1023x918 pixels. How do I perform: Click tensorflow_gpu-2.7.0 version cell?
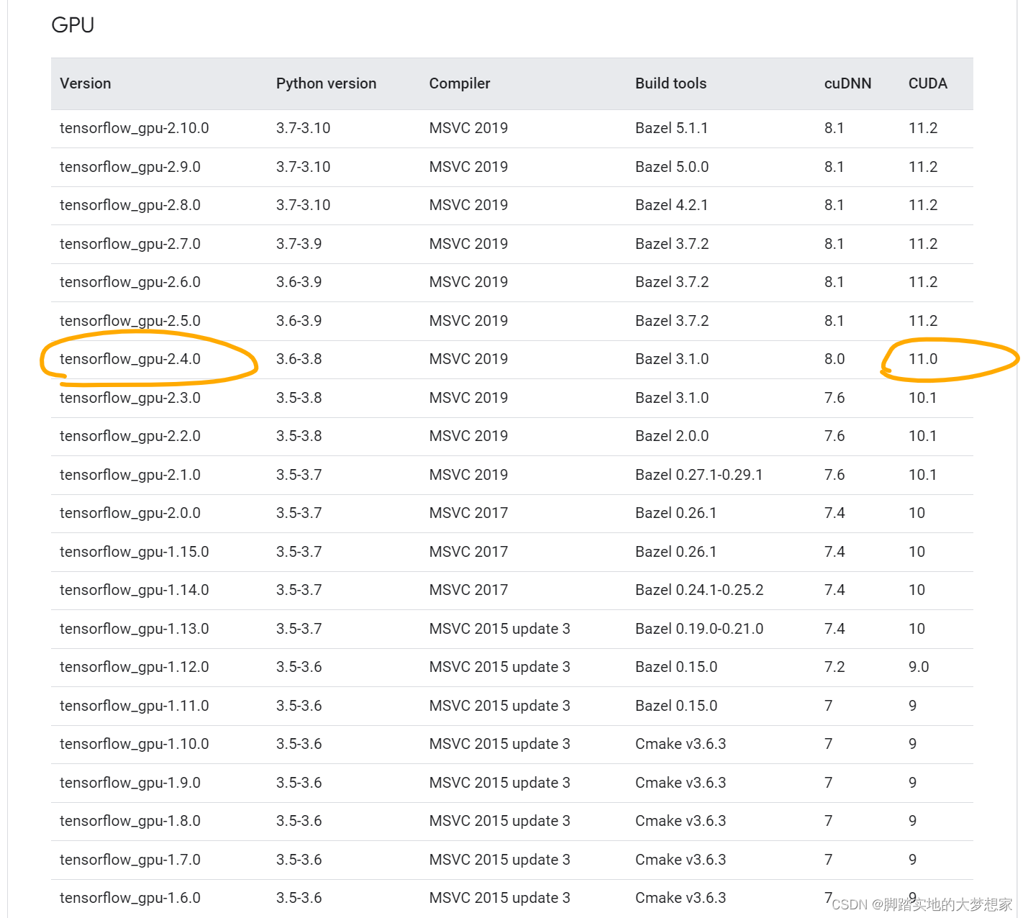point(130,244)
